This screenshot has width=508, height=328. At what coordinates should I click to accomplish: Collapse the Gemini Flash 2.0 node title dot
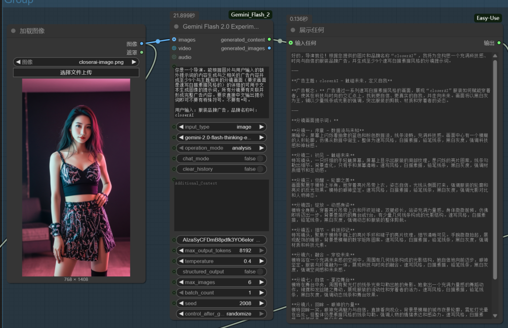pos(176,27)
